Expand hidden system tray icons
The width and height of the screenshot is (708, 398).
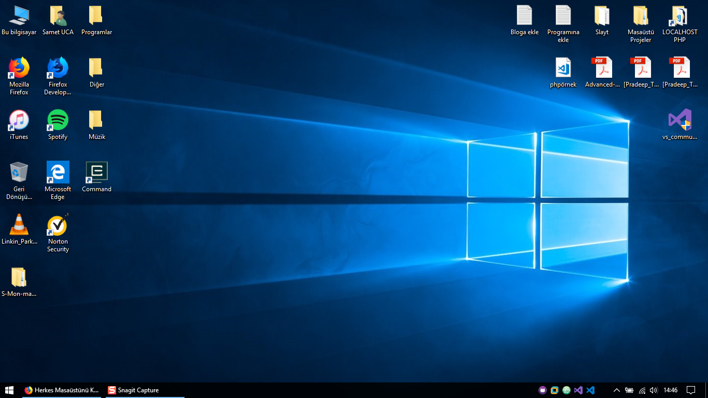click(x=617, y=390)
